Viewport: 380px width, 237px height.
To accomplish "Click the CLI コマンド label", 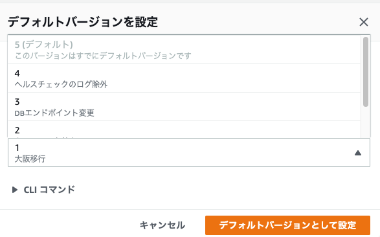I will 49,190.
